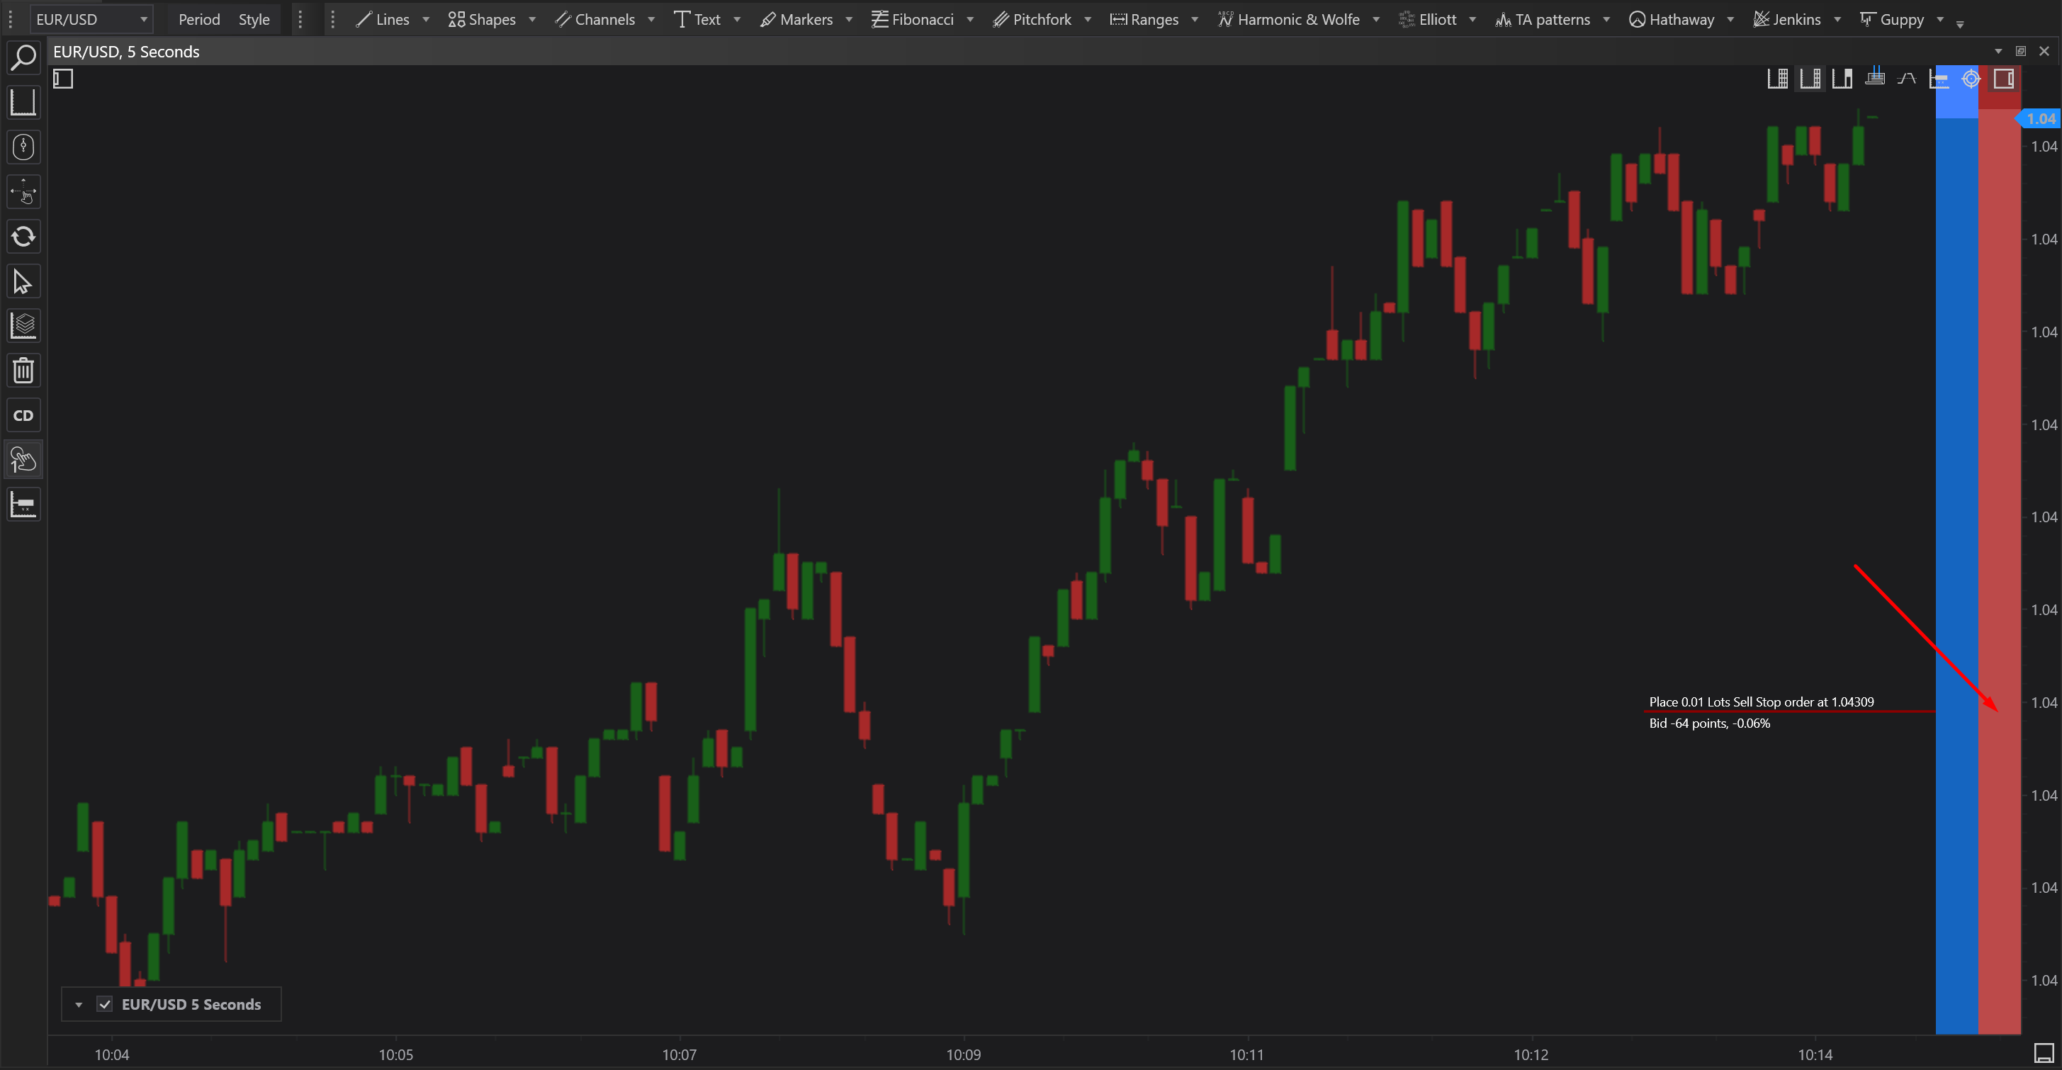
Task: Open the chart layers icon
Action: [23, 326]
